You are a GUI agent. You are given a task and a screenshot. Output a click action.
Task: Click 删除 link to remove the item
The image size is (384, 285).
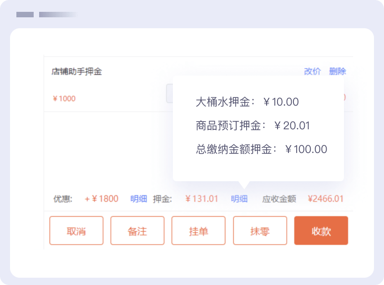(x=338, y=71)
